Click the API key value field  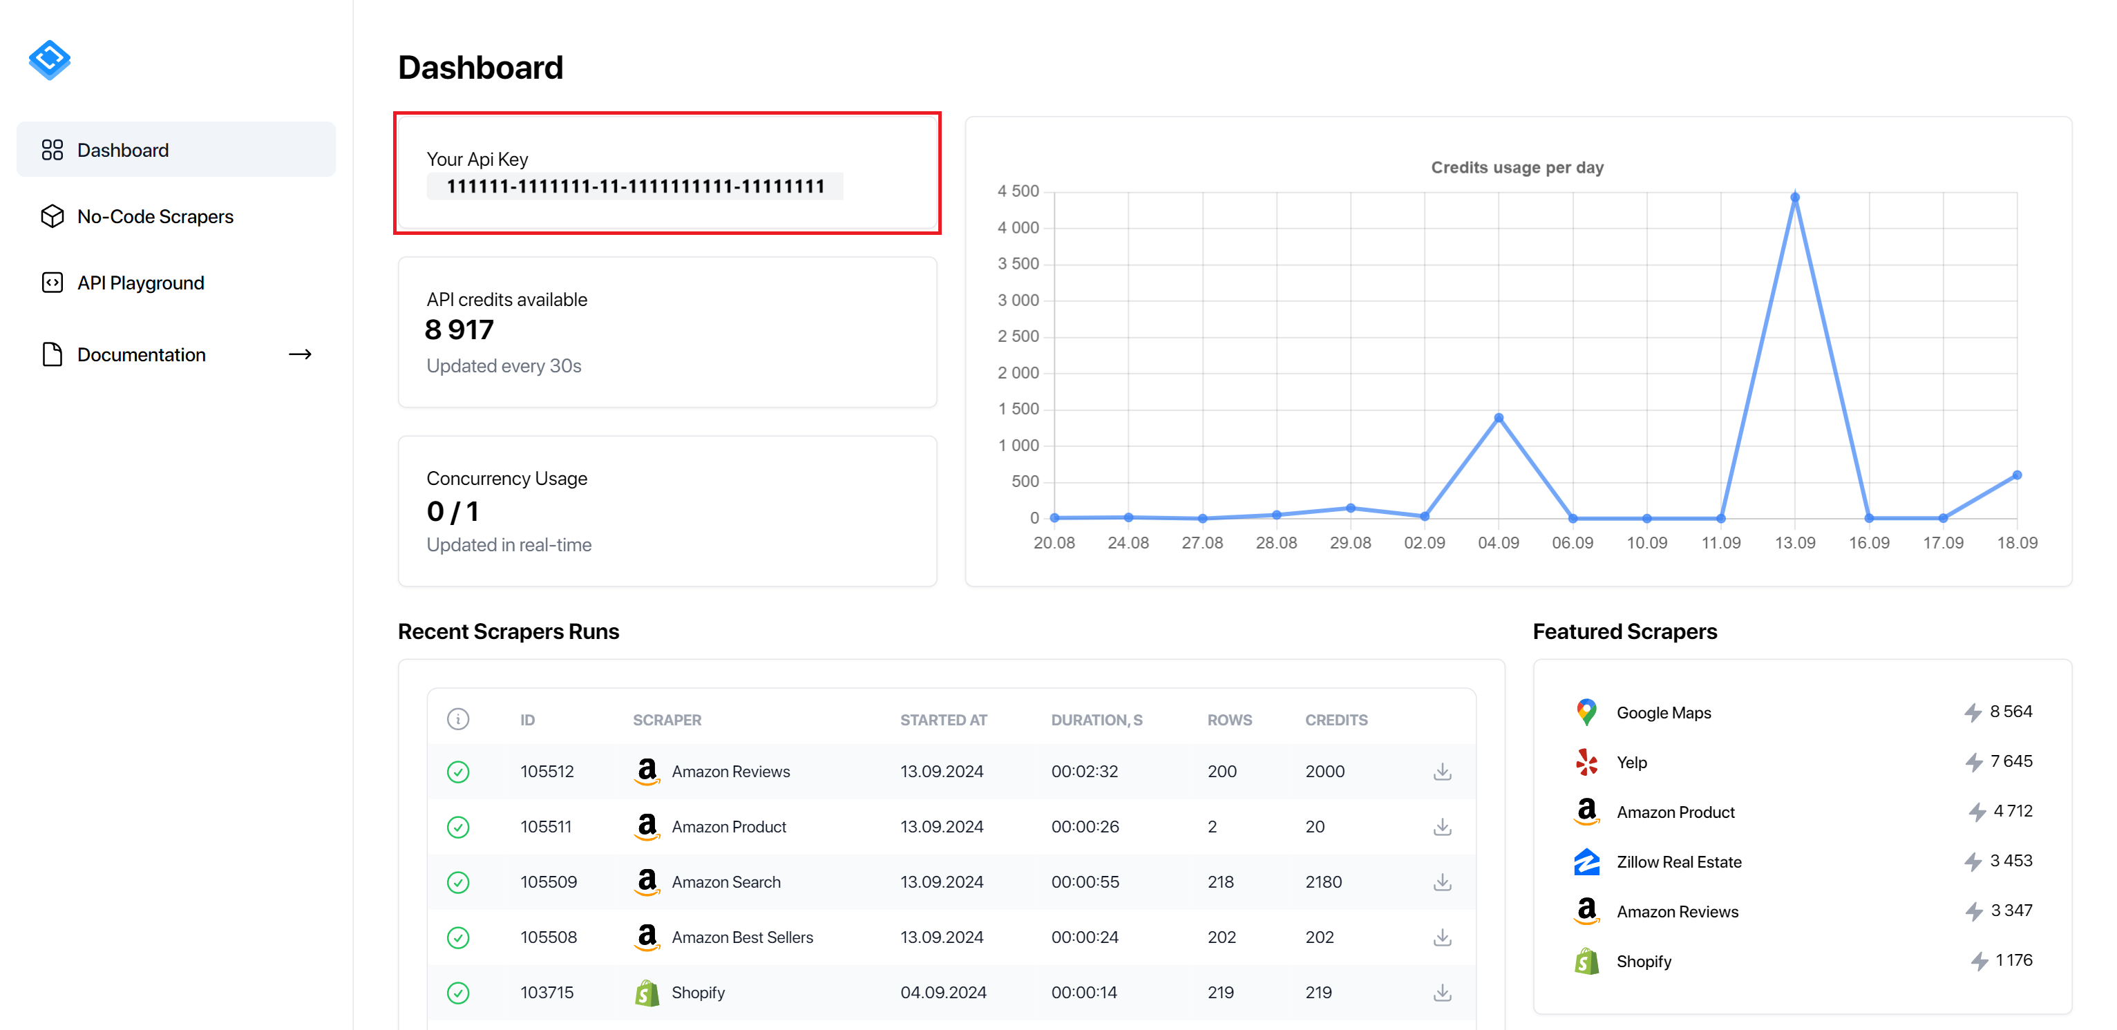point(634,187)
